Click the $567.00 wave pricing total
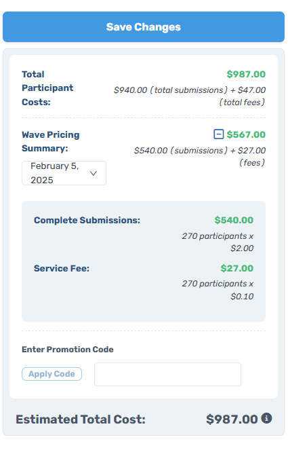 tap(246, 134)
